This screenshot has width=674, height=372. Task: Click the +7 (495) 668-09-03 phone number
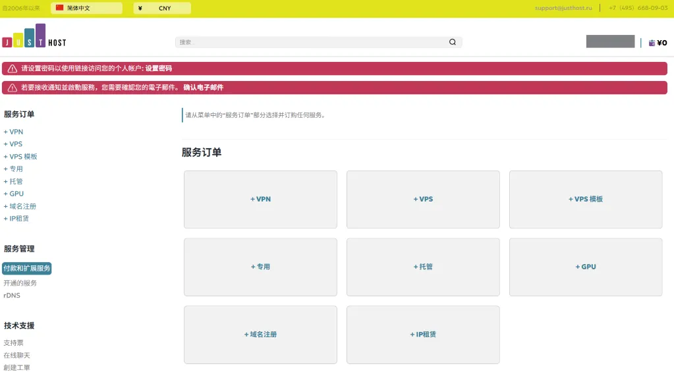[638, 8]
